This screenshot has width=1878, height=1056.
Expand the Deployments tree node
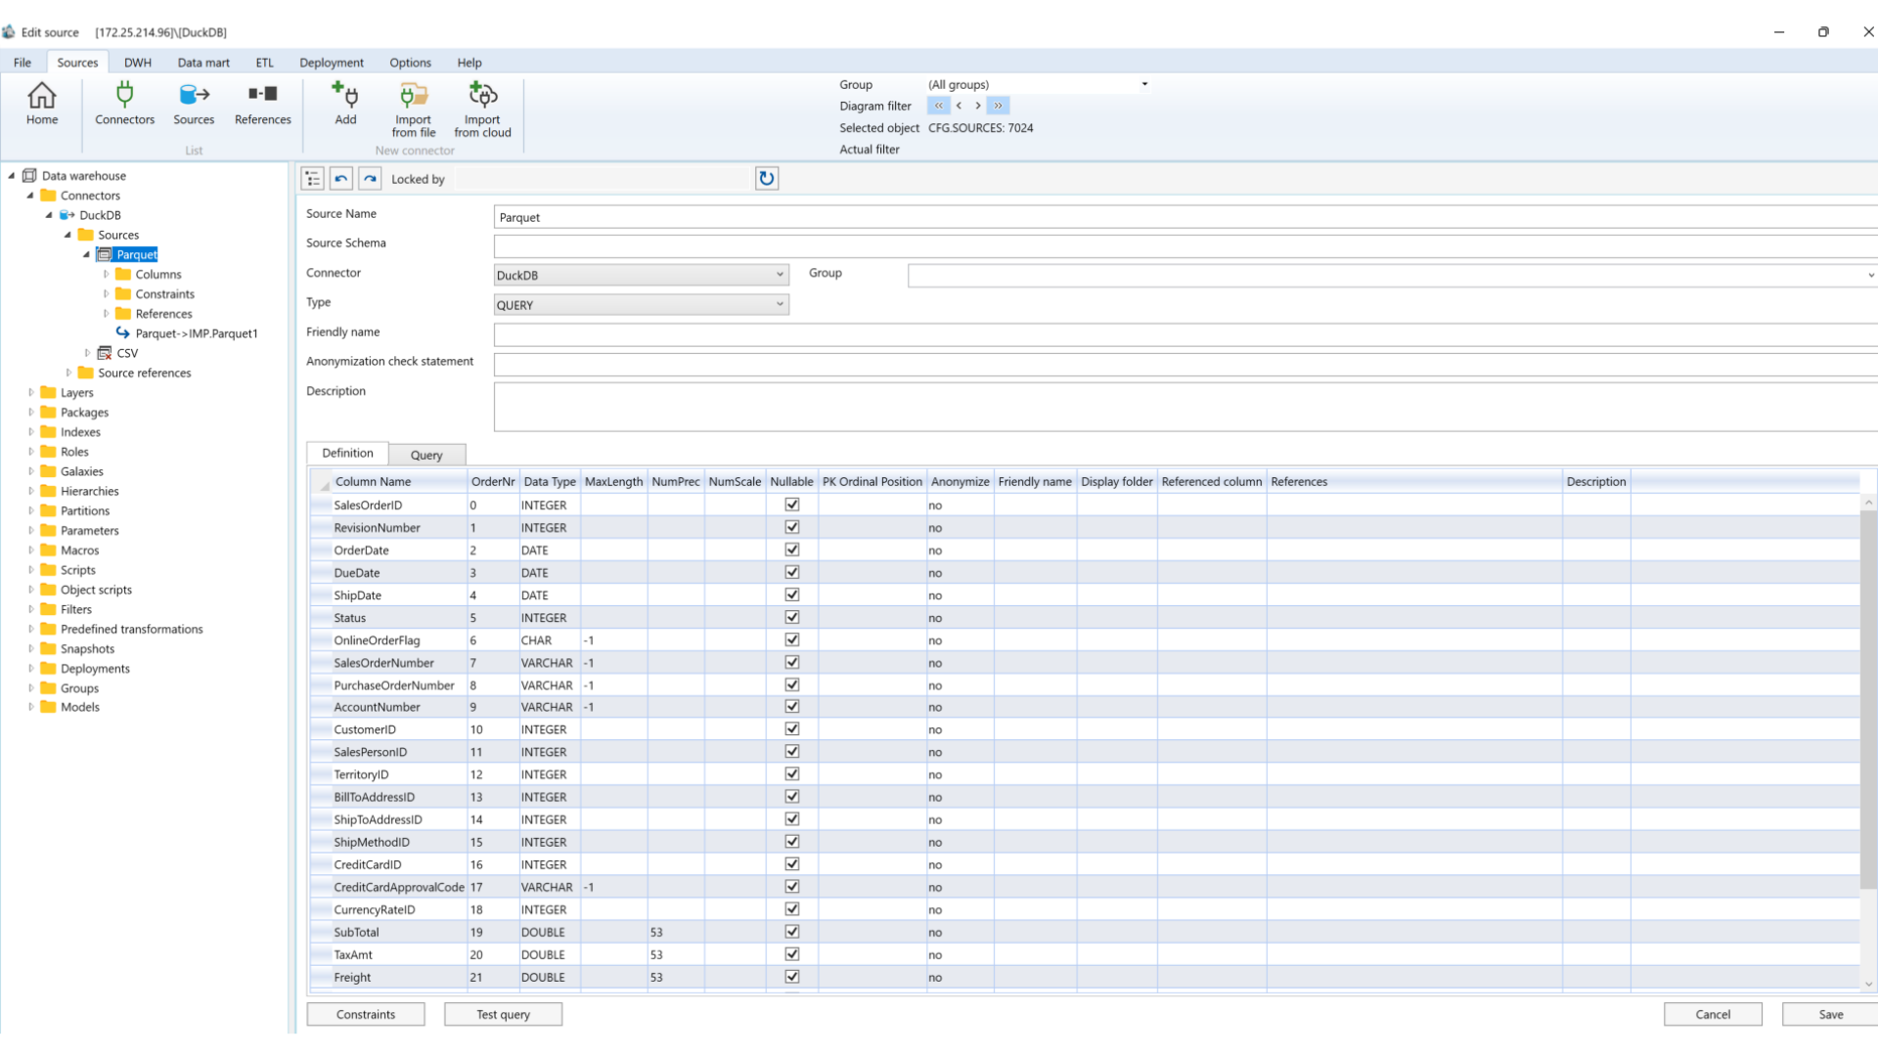click(x=31, y=669)
